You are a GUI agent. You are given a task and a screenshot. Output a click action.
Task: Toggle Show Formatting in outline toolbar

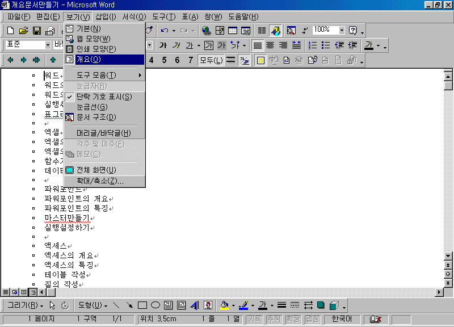click(x=245, y=60)
